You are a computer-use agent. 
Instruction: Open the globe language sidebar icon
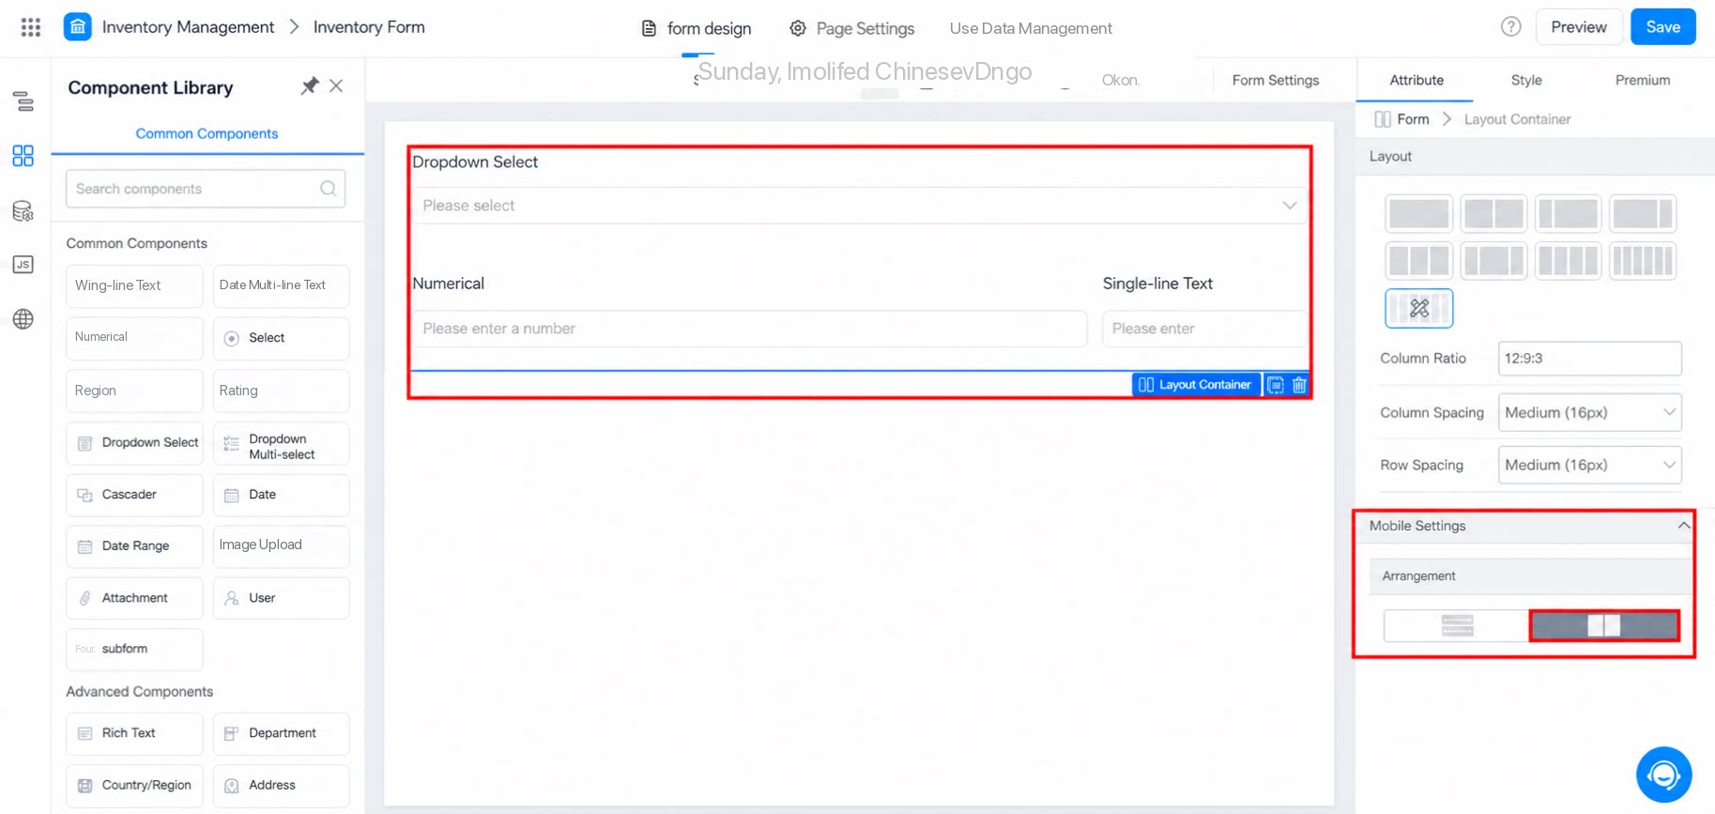[x=23, y=319]
